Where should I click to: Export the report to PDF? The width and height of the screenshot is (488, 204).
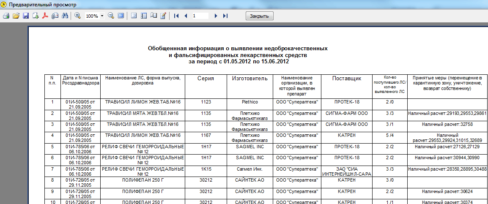45,16
